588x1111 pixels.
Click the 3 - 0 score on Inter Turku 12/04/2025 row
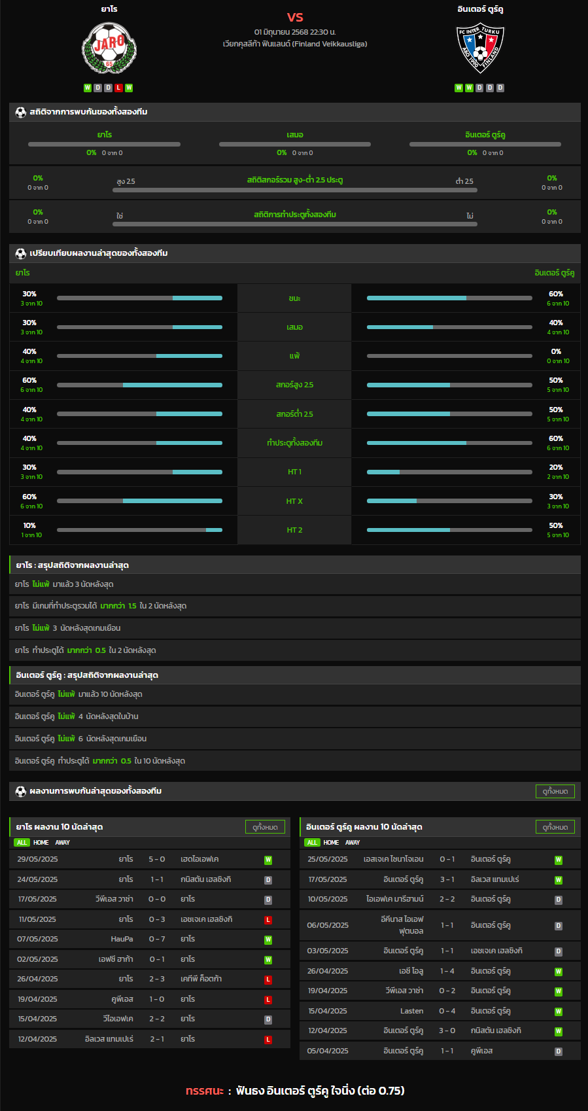(x=447, y=1031)
